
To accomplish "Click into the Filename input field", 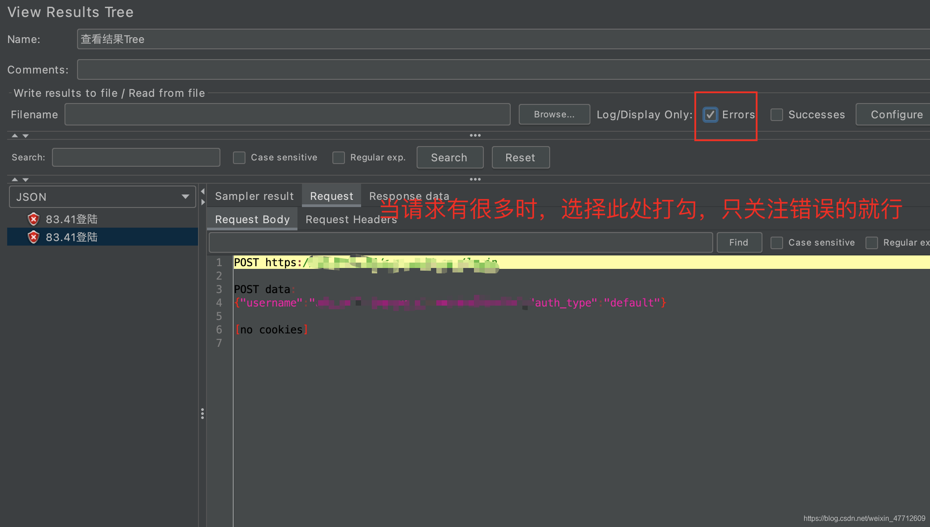I will (x=287, y=115).
